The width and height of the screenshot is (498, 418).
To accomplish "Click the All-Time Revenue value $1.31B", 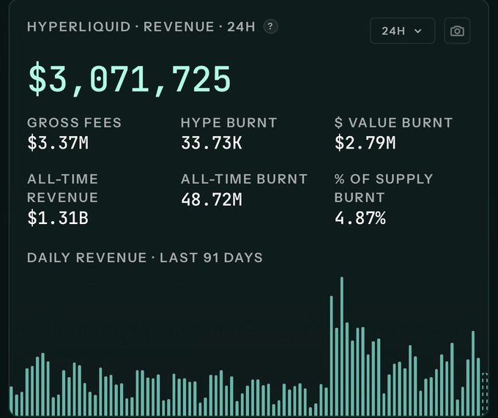I will [58, 218].
